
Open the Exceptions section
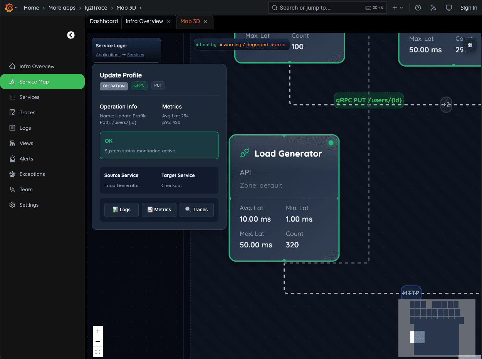(32, 174)
